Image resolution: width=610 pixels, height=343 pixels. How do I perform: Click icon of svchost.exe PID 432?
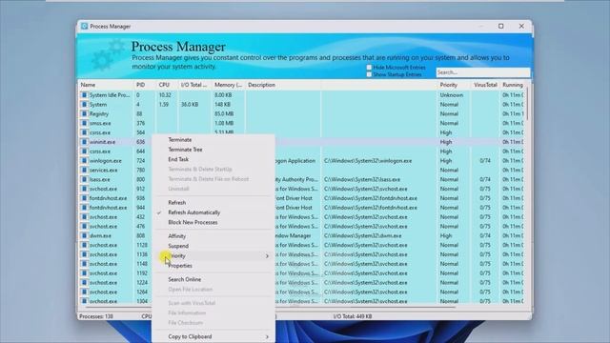[x=84, y=217]
